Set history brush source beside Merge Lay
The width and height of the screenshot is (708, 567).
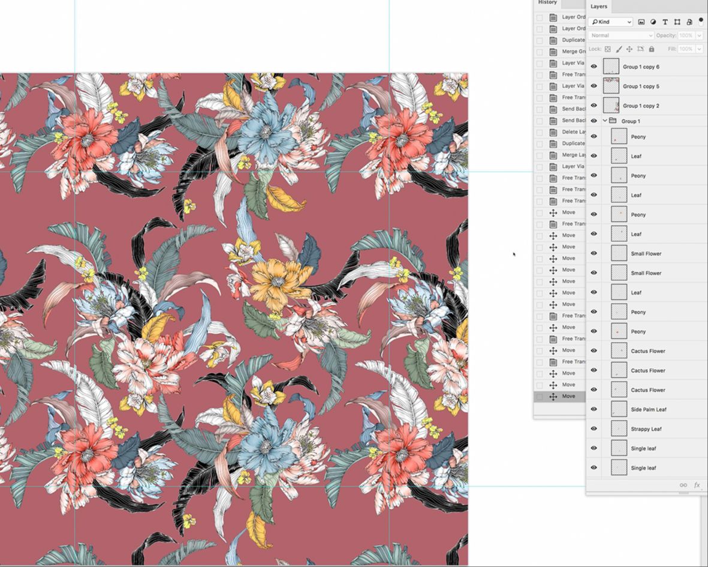pos(540,155)
